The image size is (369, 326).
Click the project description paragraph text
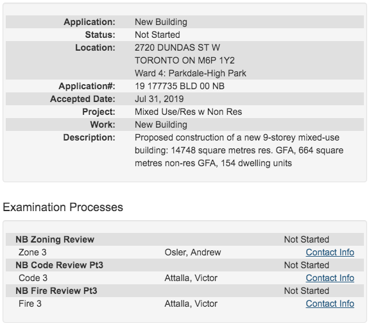click(239, 150)
